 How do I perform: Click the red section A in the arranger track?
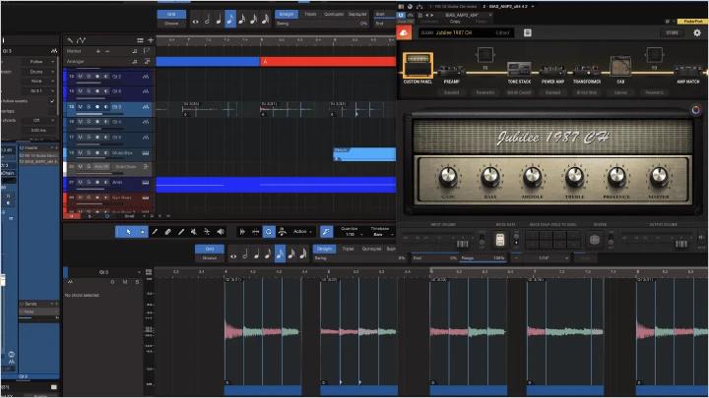pos(328,61)
